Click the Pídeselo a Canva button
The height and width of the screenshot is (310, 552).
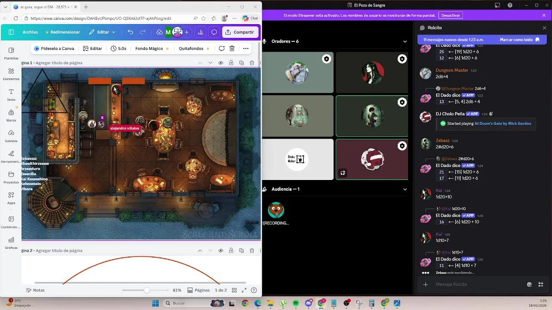[x=54, y=49]
